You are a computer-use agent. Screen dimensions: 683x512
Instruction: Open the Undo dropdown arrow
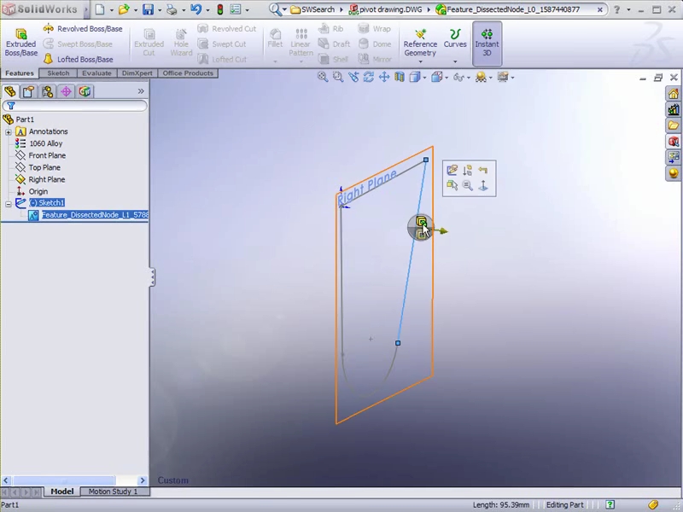(207, 9)
